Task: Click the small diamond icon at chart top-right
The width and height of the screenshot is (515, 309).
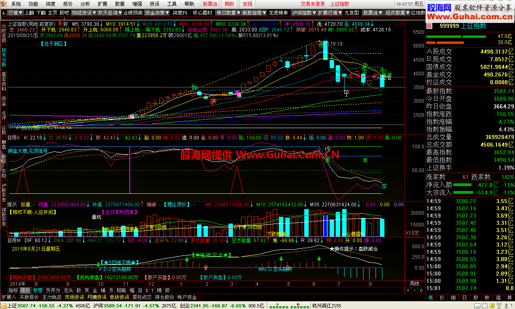Action: click(x=396, y=24)
